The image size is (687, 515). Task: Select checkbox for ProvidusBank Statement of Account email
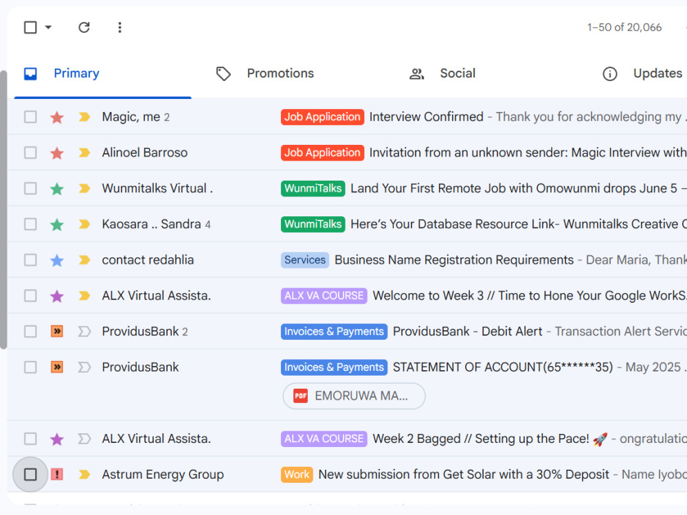(30, 367)
